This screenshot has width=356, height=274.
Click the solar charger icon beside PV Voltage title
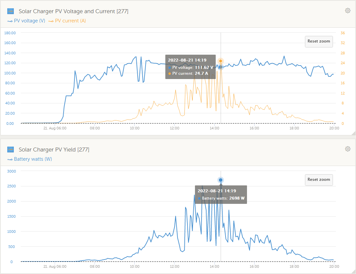pos(11,11)
